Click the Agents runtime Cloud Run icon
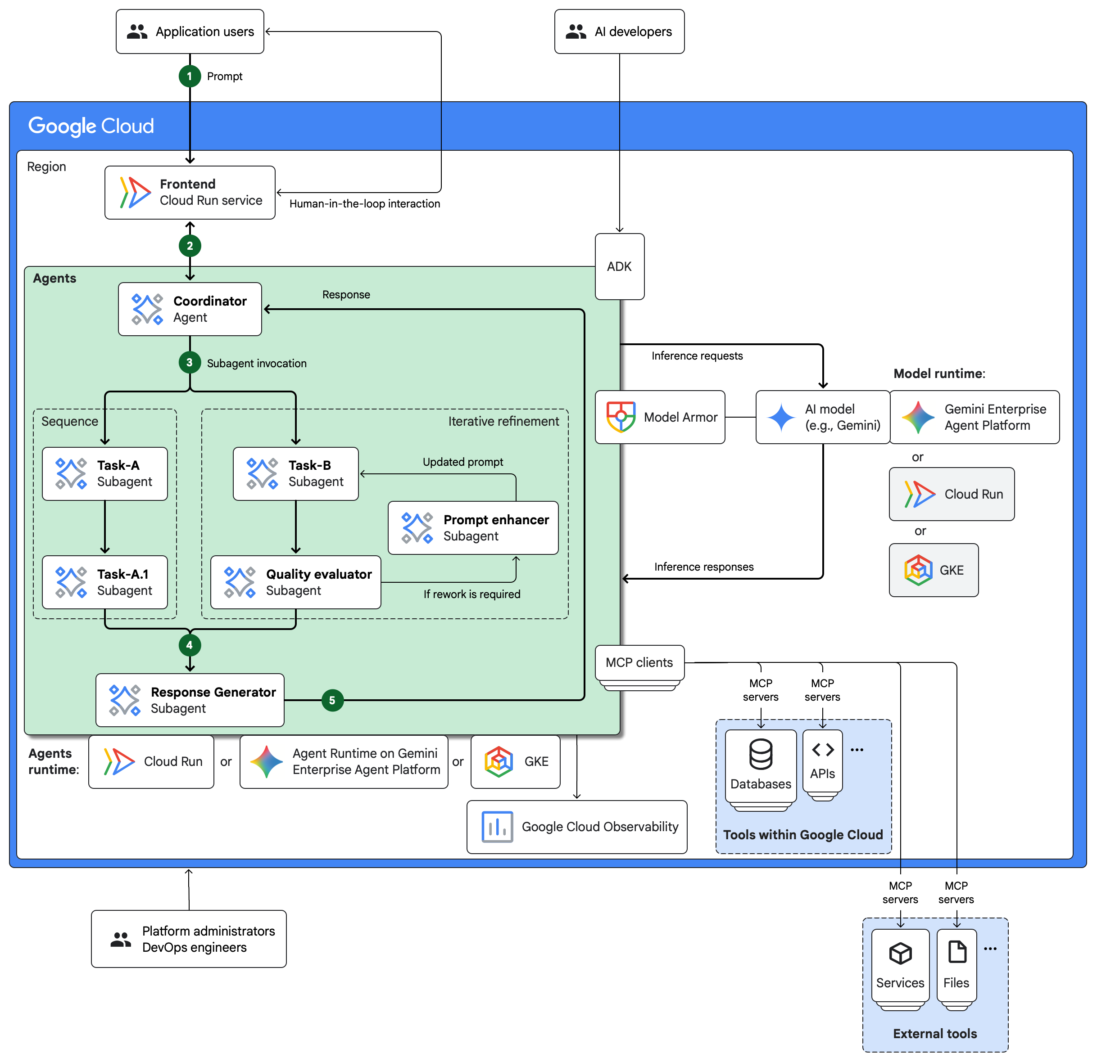The image size is (1097, 1062). pyautogui.click(x=119, y=762)
